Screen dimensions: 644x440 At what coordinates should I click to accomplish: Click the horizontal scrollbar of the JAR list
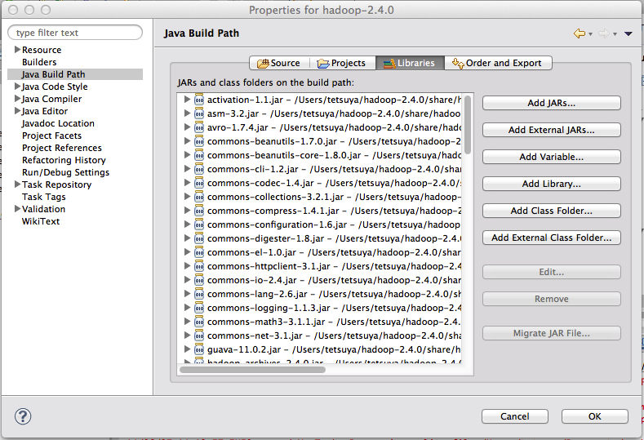(x=252, y=369)
